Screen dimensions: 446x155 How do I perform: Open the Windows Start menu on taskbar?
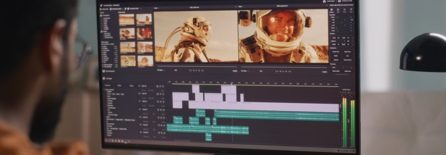click(106, 141)
